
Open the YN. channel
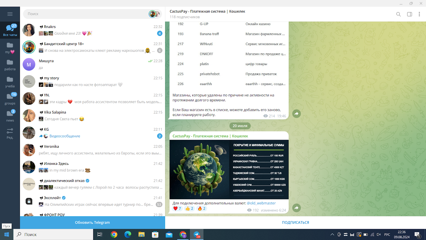coord(92,98)
